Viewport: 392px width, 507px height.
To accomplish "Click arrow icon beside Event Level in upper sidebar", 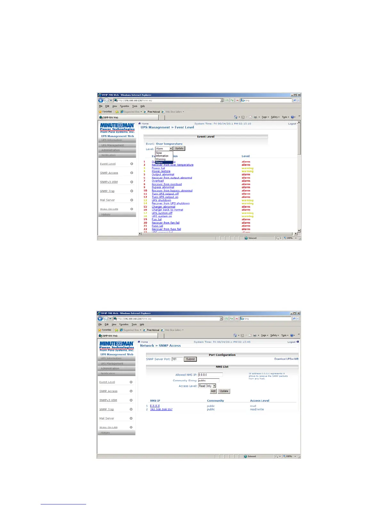I will (x=132, y=164).
